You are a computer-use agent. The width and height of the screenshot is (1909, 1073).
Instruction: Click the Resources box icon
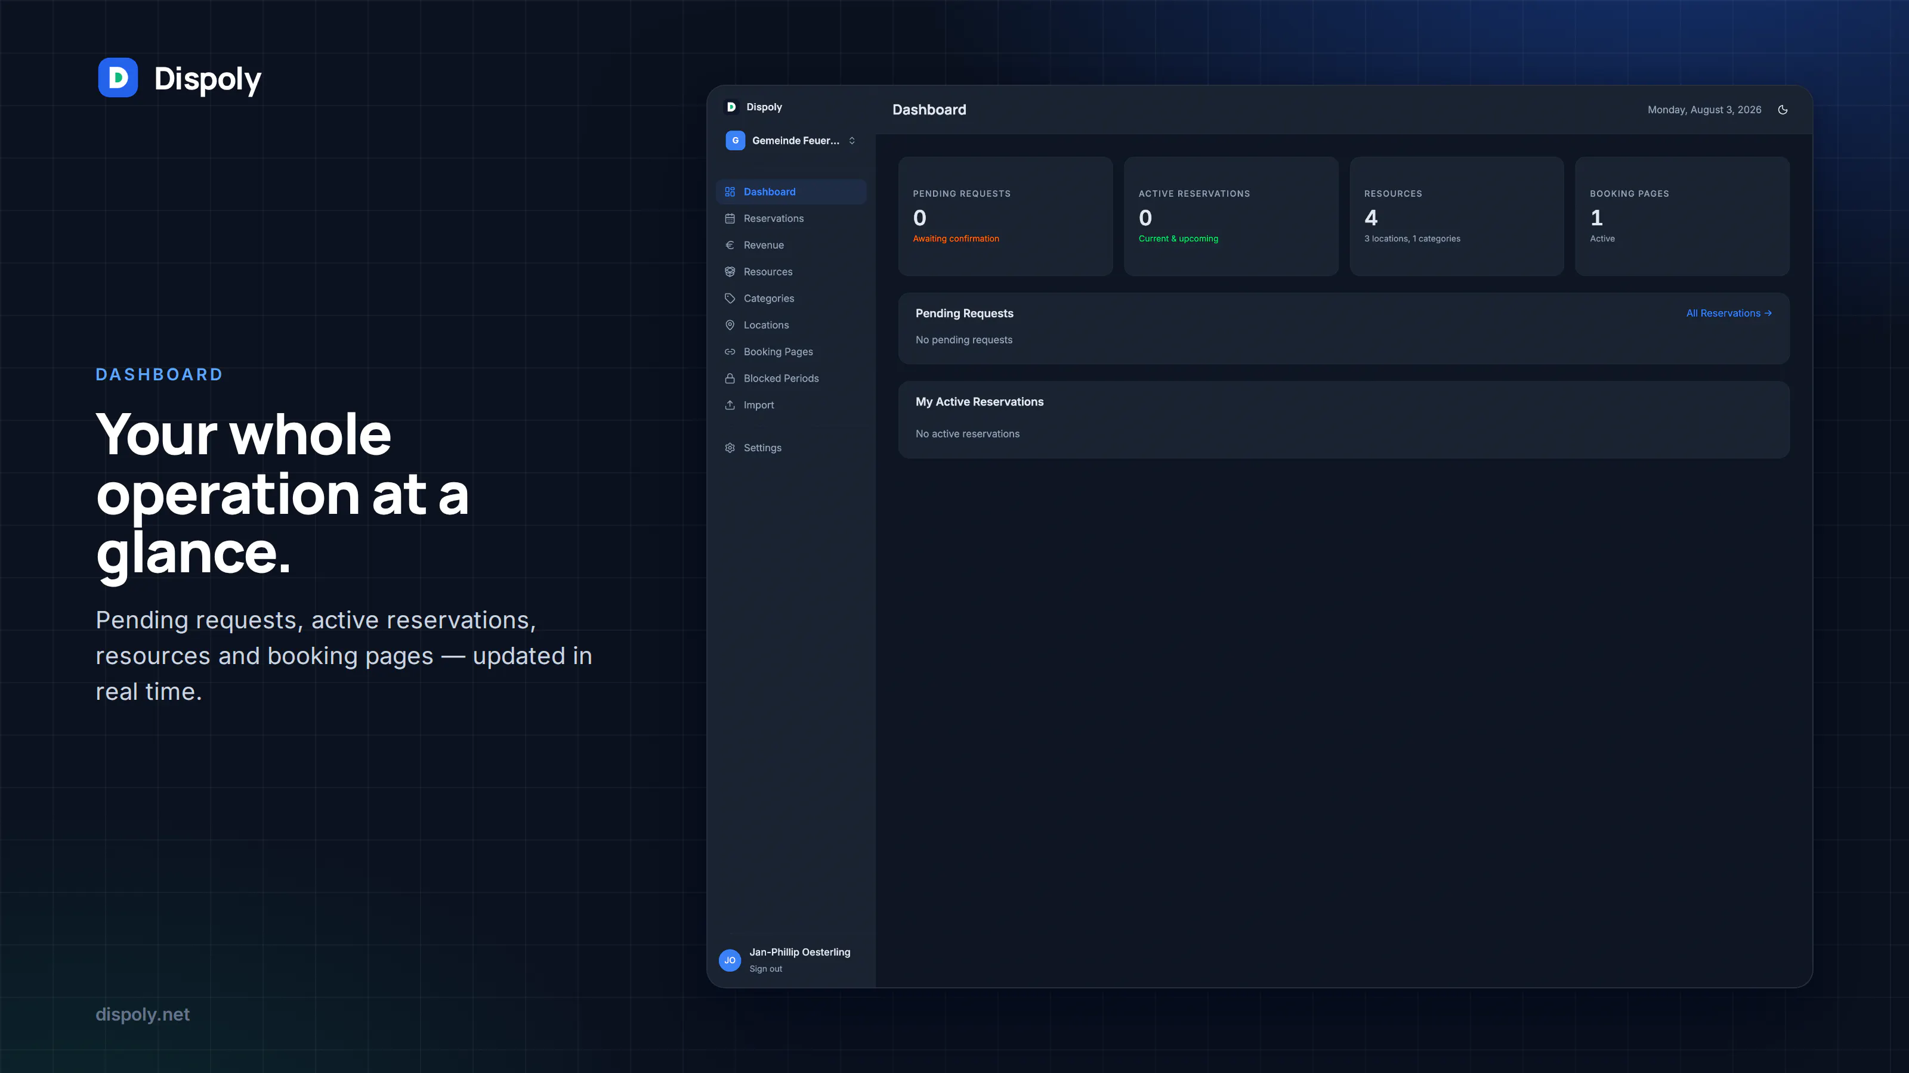[x=730, y=272]
